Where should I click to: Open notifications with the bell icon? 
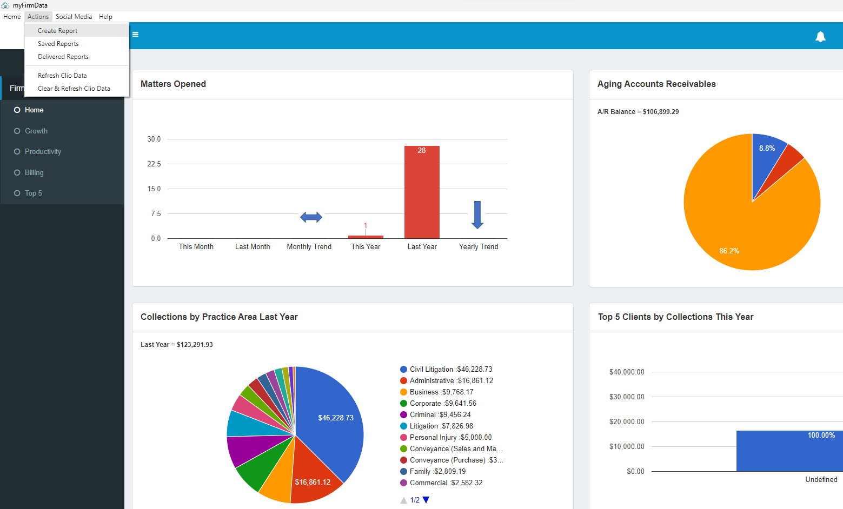point(820,36)
